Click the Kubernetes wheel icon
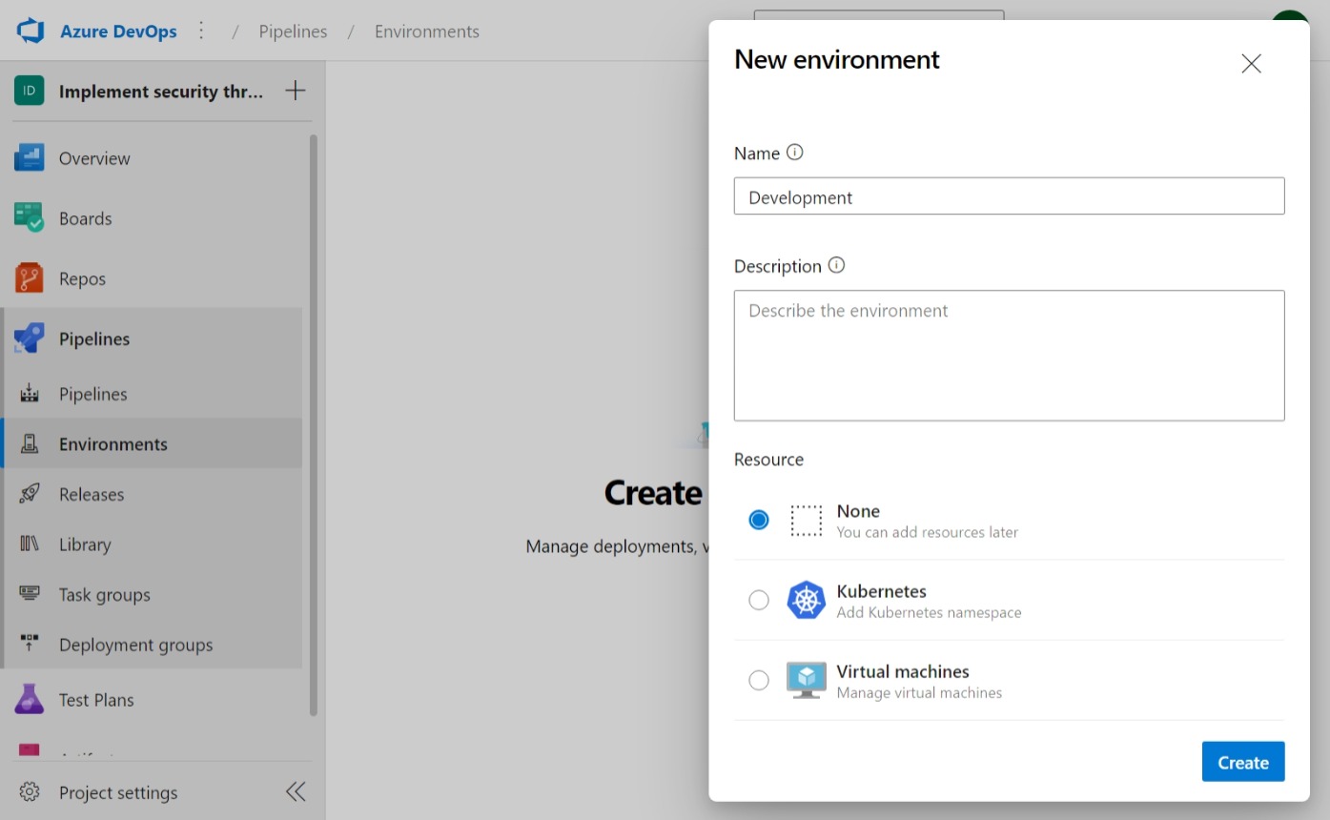1330x820 pixels. click(807, 601)
